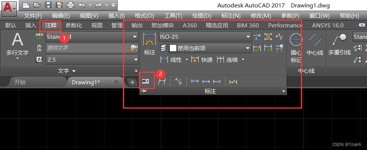Image resolution: width=367 pixels, height=150 pixels.
Task: Click the Redo arrow icon
Action: point(99,5)
